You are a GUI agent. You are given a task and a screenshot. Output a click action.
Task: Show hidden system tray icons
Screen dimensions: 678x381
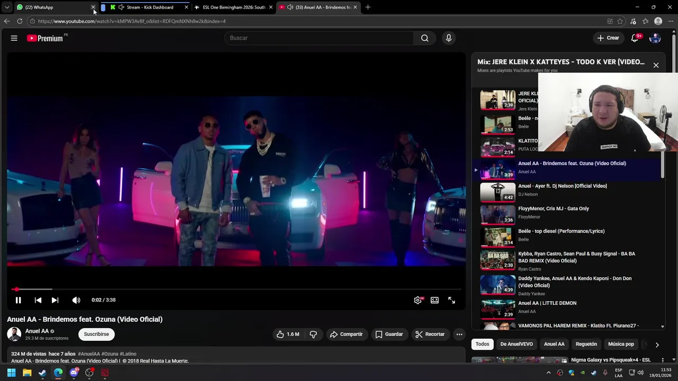click(548, 373)
